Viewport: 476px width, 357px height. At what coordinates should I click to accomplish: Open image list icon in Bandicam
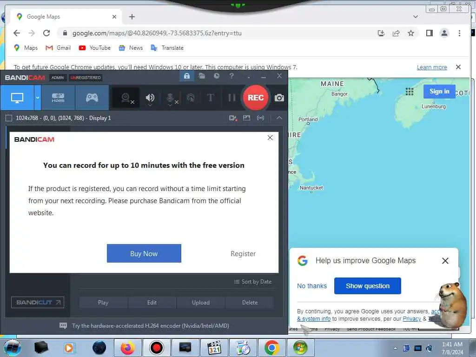pos(246,118)
